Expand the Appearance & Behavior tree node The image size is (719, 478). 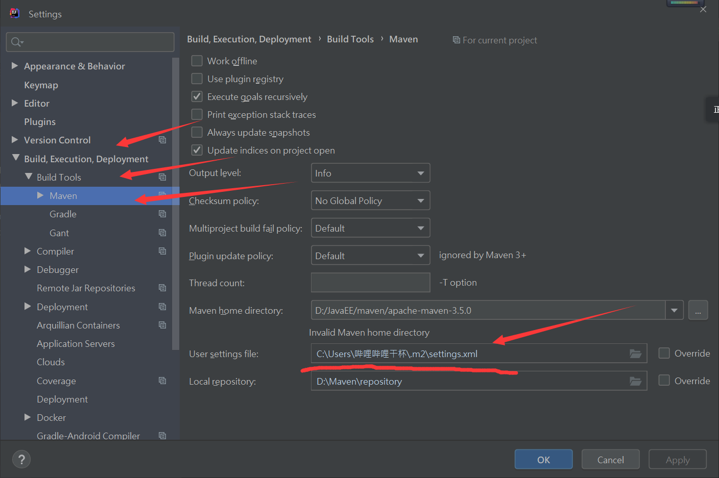[x=15, y=66]
